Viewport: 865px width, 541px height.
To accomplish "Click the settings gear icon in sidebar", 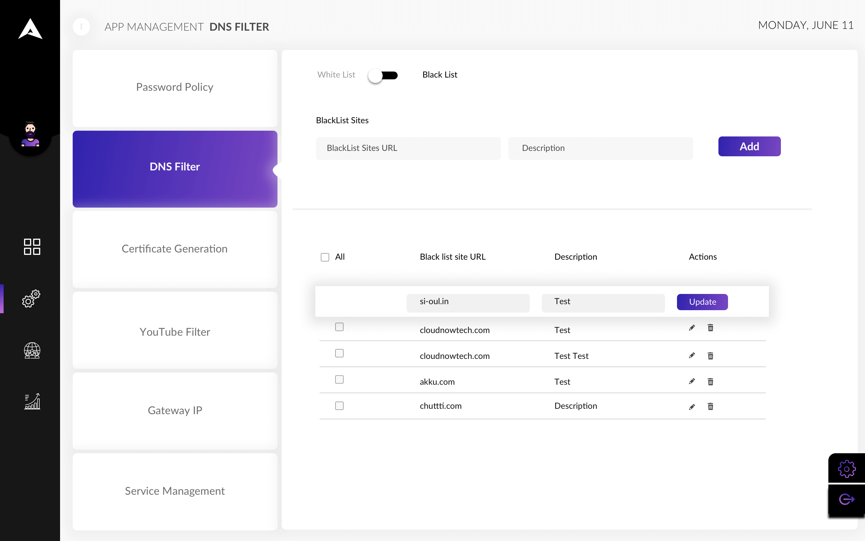I will (32, 299).
